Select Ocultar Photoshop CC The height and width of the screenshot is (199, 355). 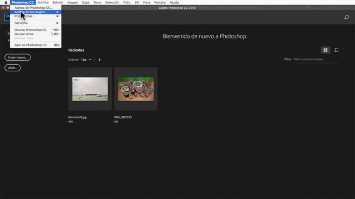(35, 30)
